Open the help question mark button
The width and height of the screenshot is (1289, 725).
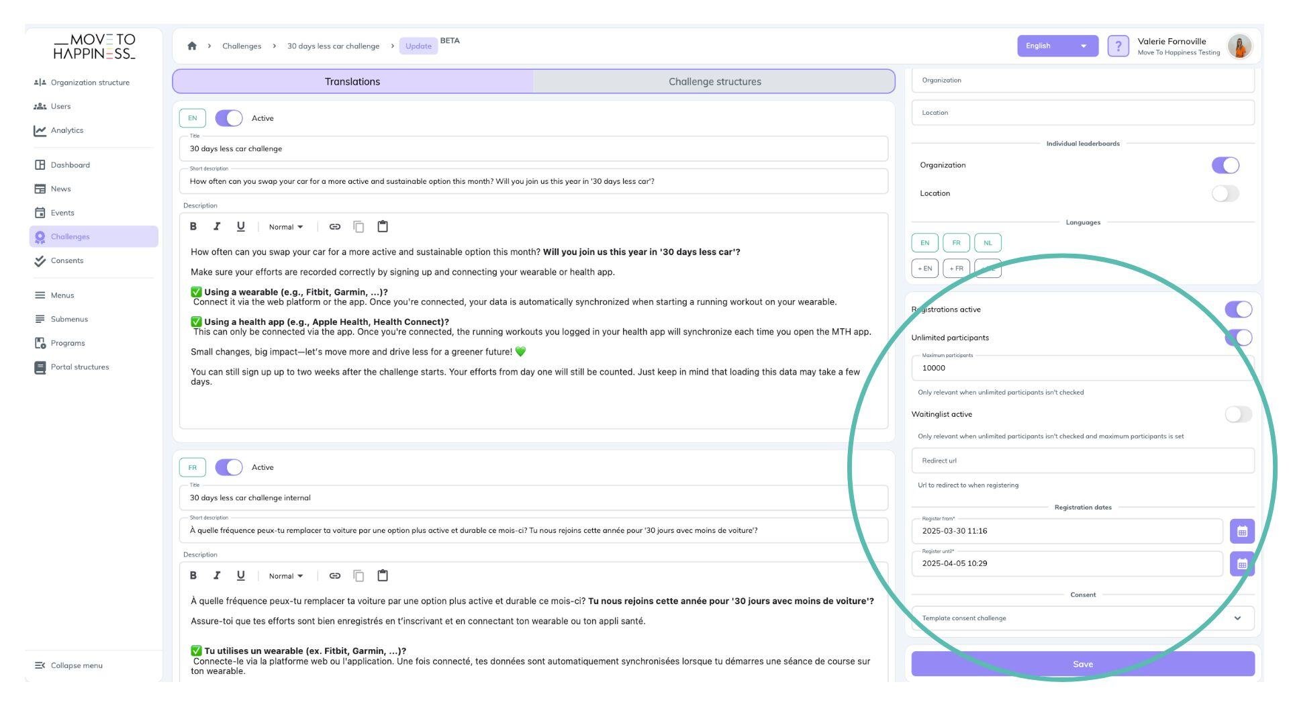click(1118, 46)
